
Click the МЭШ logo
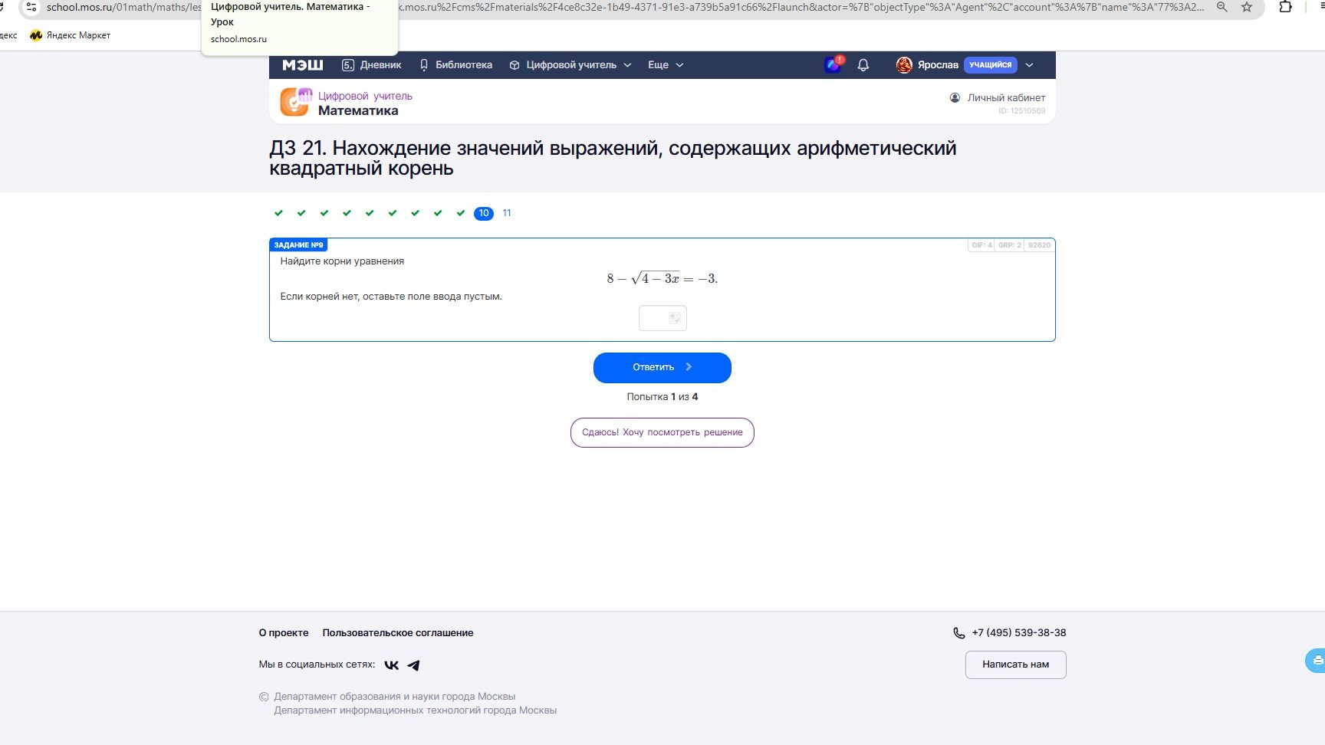[302, 65]
